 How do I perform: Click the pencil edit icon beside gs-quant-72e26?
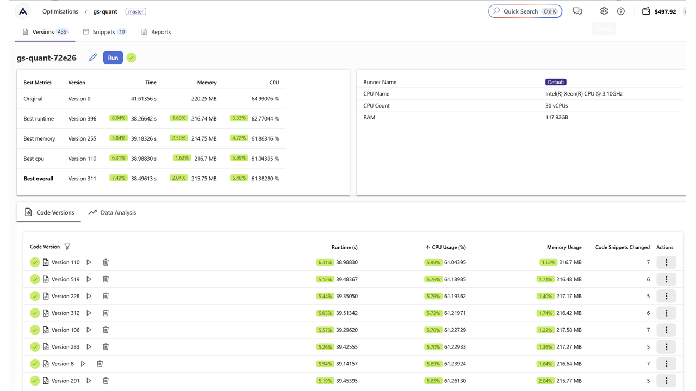click(x=93, y=58)
